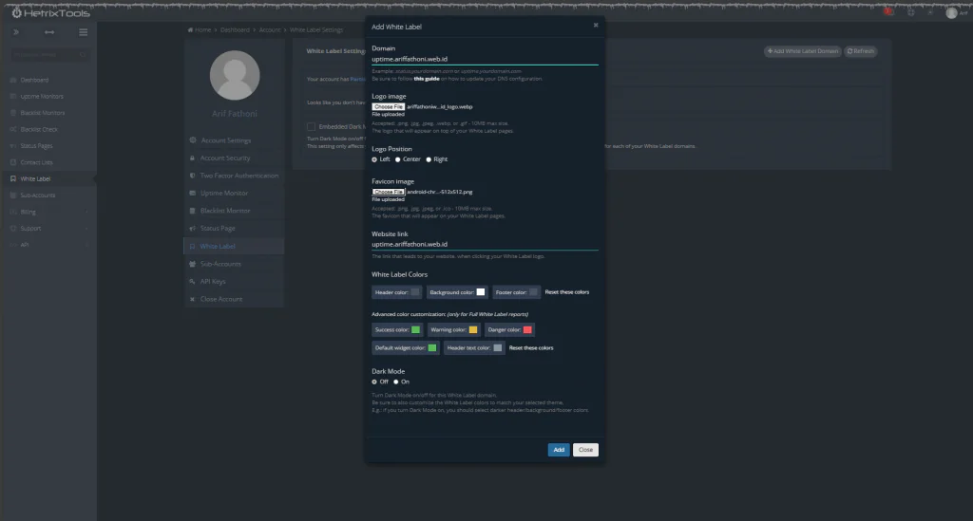This screenshot has width=973, height=521.
Task: Click the Website link input field
Action: click(485, 245)
